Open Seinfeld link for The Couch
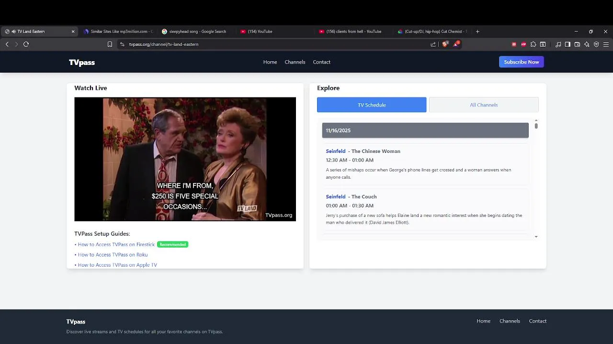613x344 pixels. (x=336, y=196)
